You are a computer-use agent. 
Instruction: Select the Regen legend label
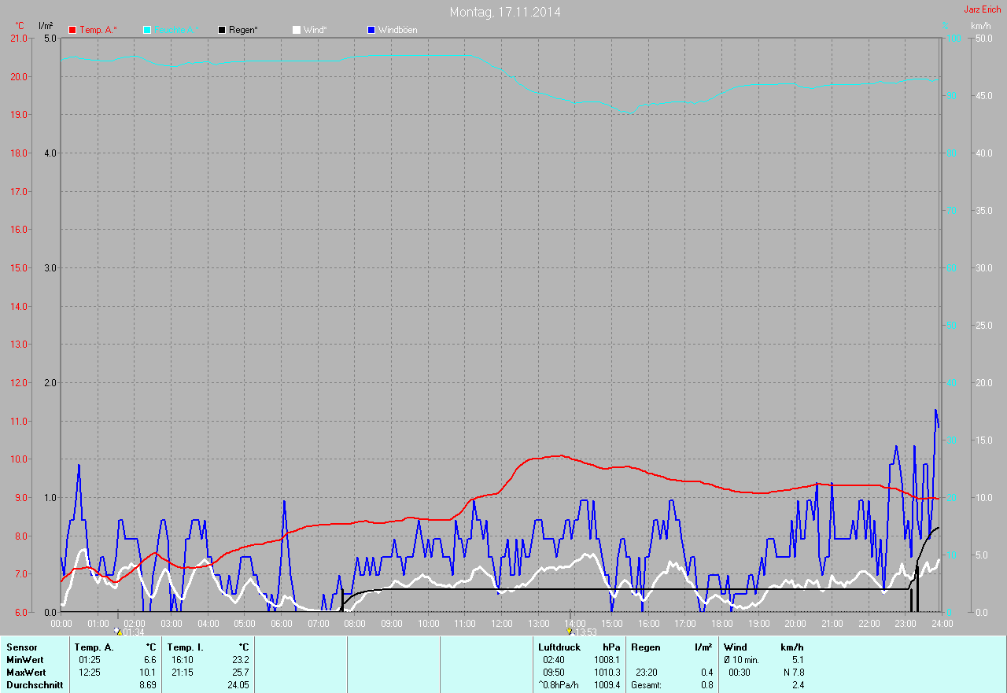(x=245, y=30)
